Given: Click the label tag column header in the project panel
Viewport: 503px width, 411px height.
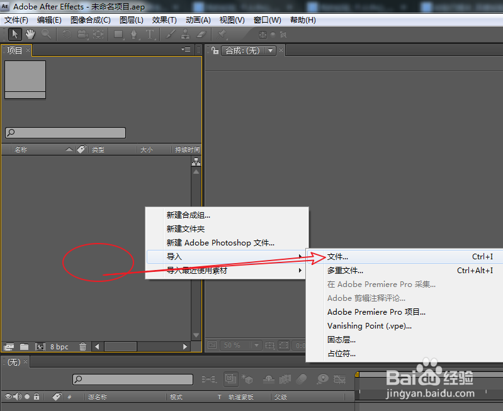Looking at the screenshot, I should (81, 150).
